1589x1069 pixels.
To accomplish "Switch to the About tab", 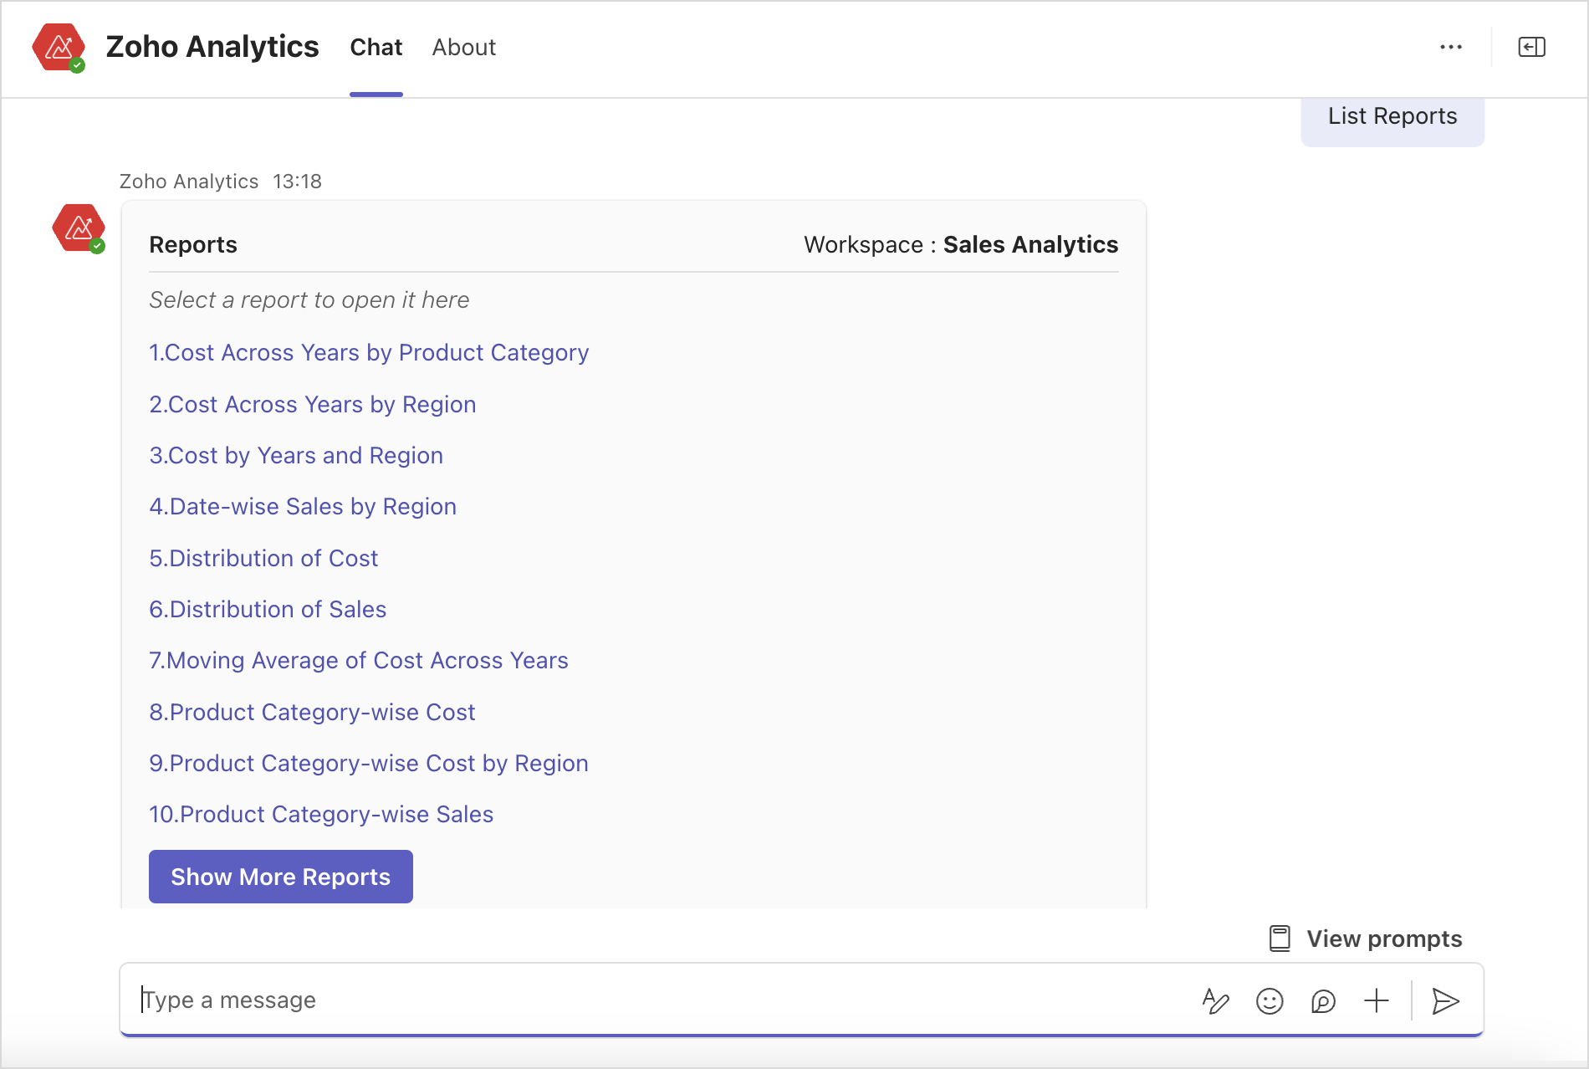I will click(x=464, y=48).
